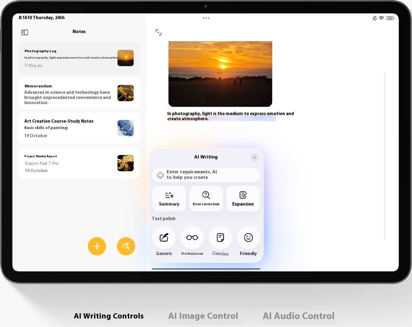This screenshot has height=327, width=412.
Task: Switch to AI Image Control tab
Action: pyautogui.click(x=203, y=316)
